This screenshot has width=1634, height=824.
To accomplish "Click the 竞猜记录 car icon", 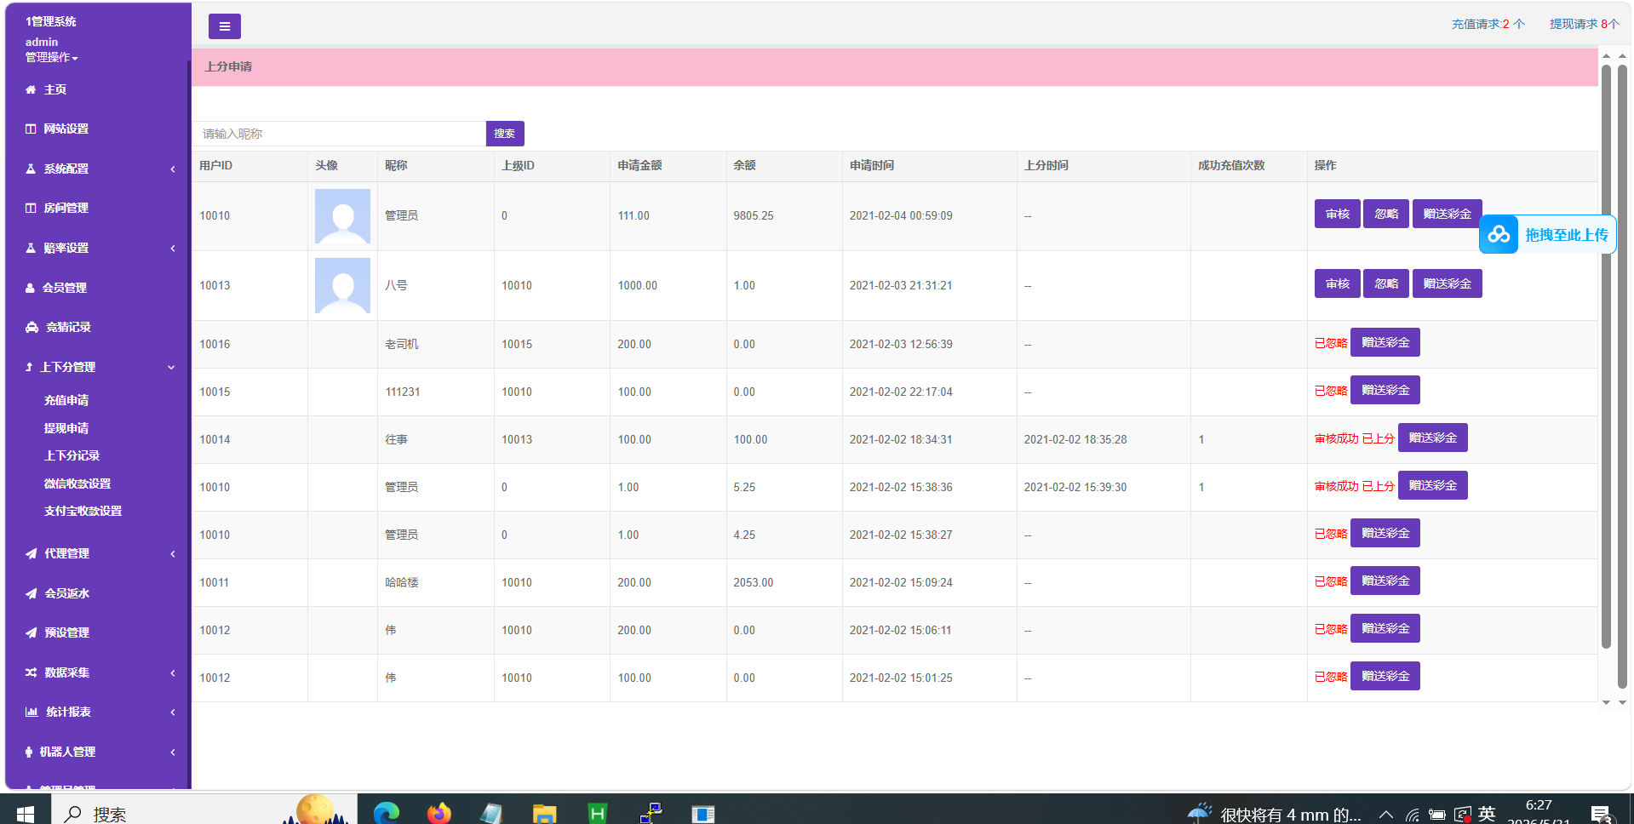I will [32, 327].
